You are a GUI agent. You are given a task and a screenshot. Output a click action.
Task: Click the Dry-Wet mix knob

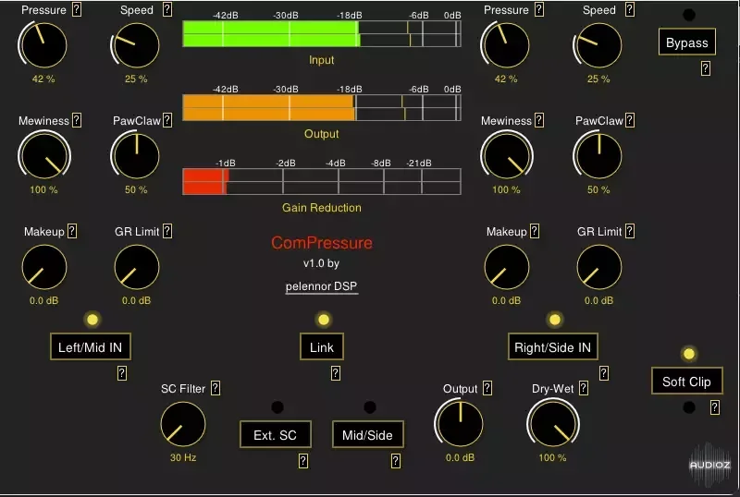click(x=552, y=424)
